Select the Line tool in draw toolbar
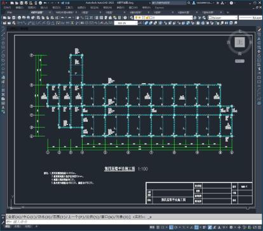 pyautogui.click(x=3, y=30)
